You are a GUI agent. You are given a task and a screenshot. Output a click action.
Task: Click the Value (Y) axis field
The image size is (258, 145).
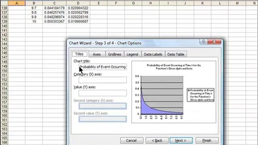click(x=103, y=93)
